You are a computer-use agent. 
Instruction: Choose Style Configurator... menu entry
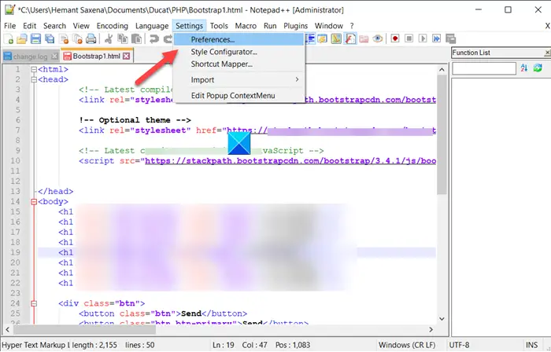tap(239, 52)
